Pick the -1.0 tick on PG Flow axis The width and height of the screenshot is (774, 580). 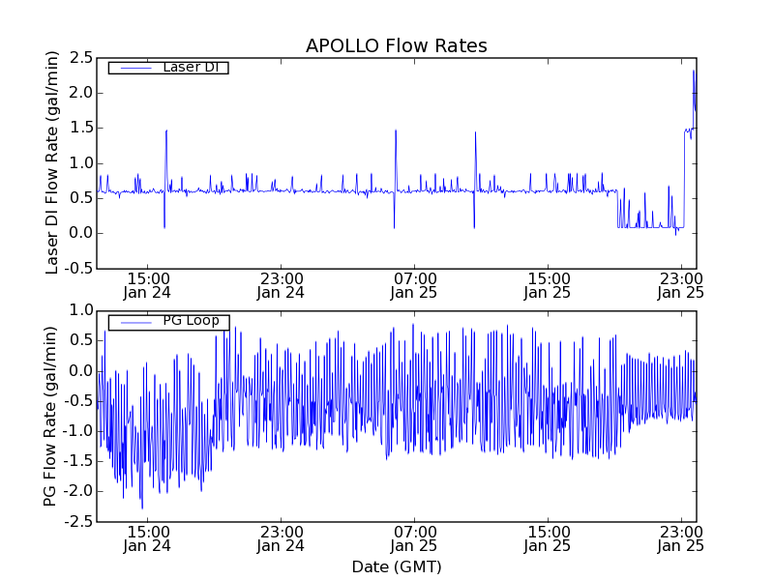tap(78, 431)
